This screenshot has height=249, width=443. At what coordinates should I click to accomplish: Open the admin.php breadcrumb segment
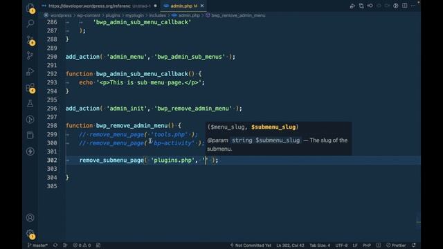coord(189,15)
